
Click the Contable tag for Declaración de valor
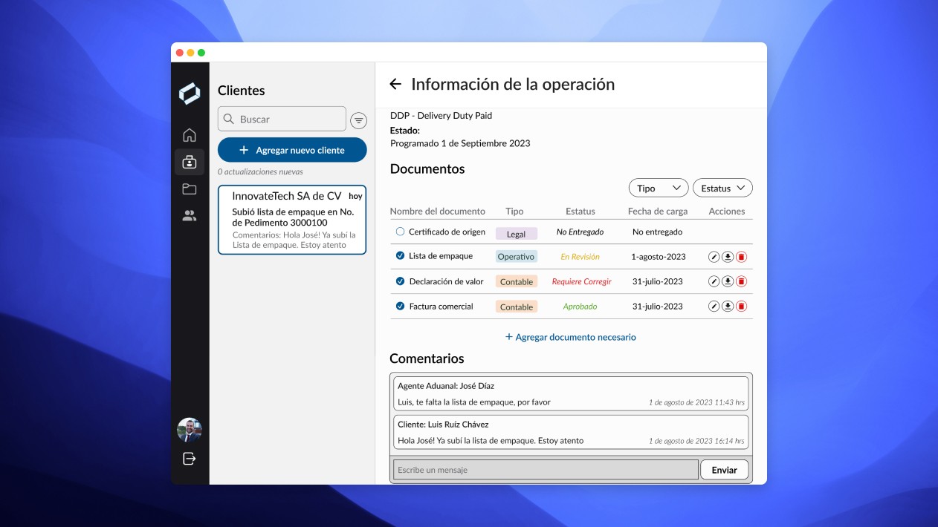(516, 282)
